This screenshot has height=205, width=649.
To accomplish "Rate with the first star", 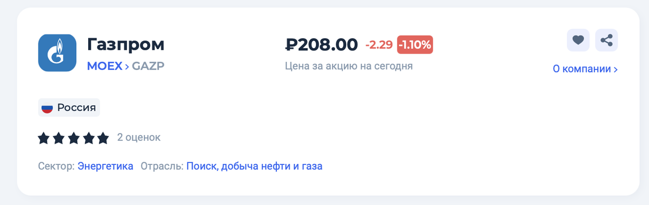I will click(x=44, y=138).
